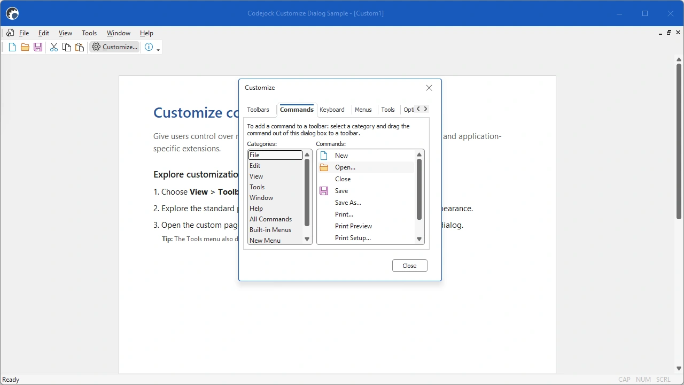Click the CAP status bar indicator

click(x=624, y=380)
